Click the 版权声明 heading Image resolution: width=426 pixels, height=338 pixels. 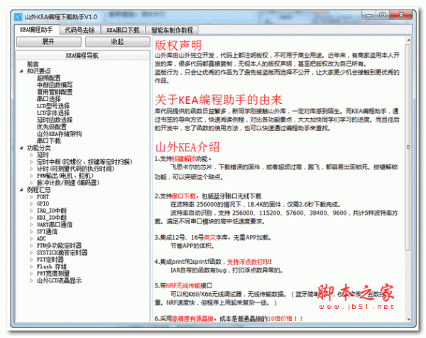[x=178, y=46]
